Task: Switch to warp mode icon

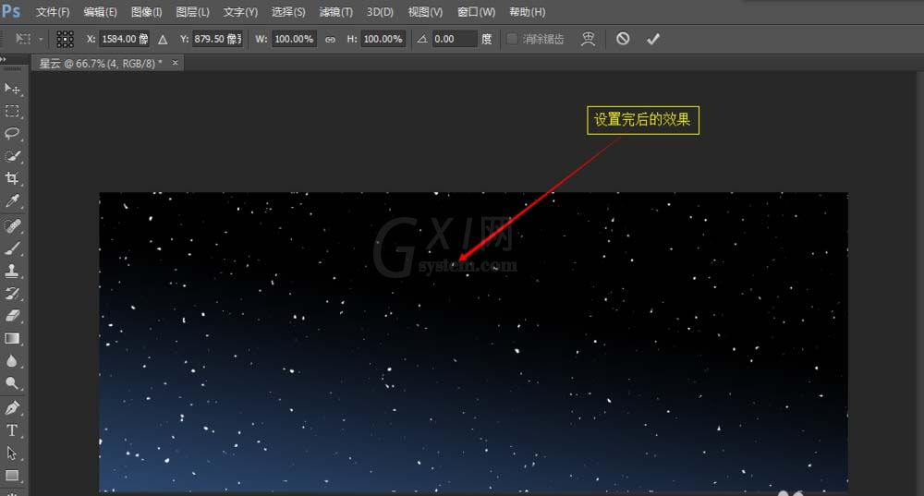Action: (x=588, y=39)
